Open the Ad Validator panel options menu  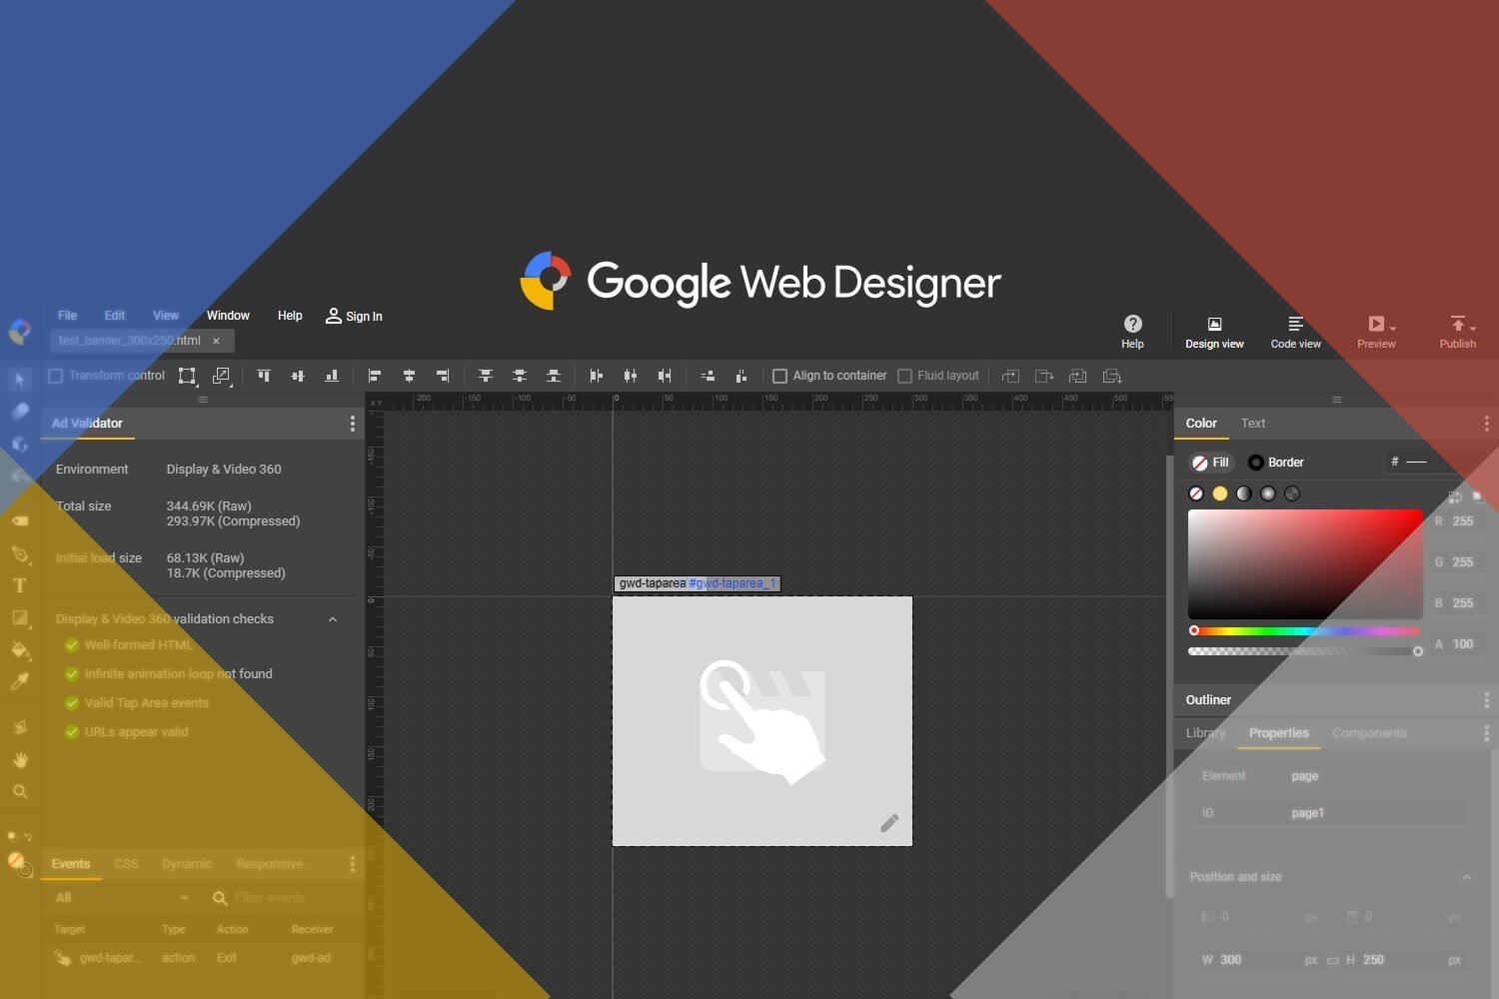[352, 423]
